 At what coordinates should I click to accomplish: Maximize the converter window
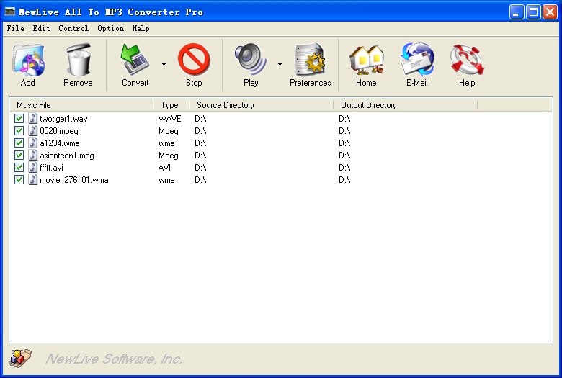(533, 12)
